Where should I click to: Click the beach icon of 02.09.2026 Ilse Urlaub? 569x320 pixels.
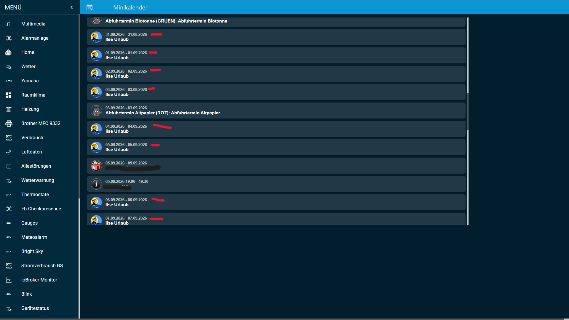96,74
